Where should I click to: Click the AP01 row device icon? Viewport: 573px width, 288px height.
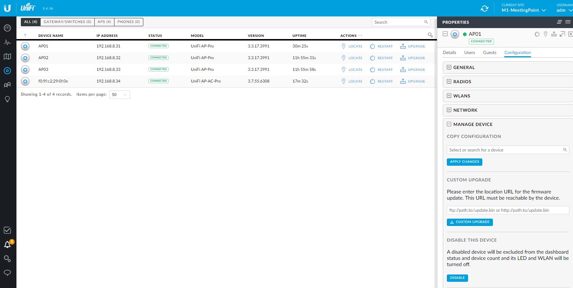tap(25, 46)
